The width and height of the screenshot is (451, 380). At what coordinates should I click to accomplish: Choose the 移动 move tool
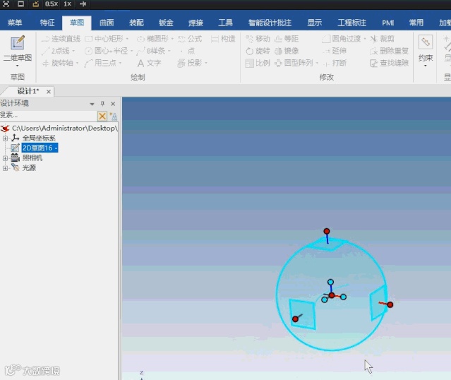pos(258,39)
